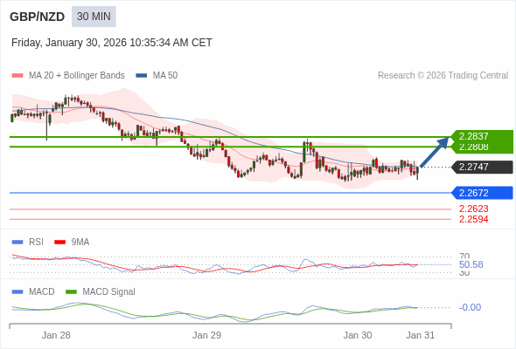516x349 pixels.
Task: Click the Jan 28 axis label
Action: point(56,335)
